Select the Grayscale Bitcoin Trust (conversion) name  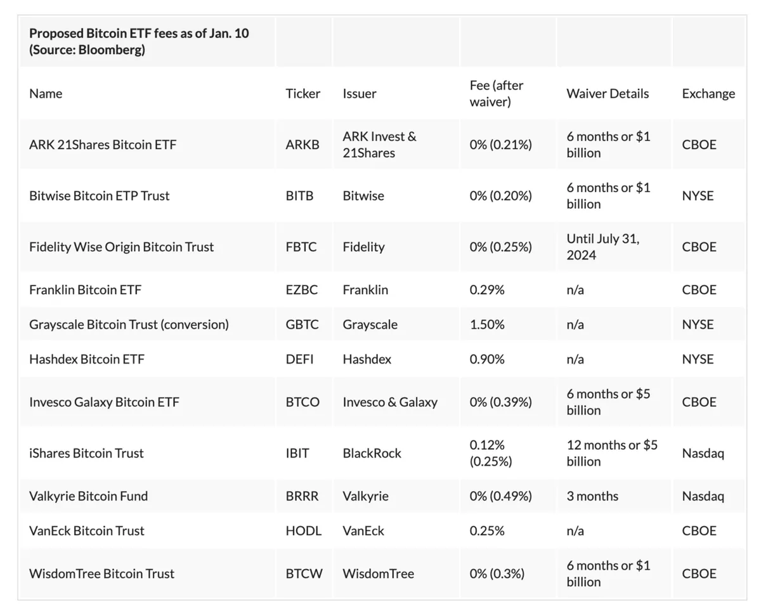[129, 324]
